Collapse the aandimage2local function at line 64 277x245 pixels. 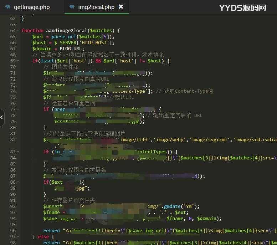coord(18,31)
